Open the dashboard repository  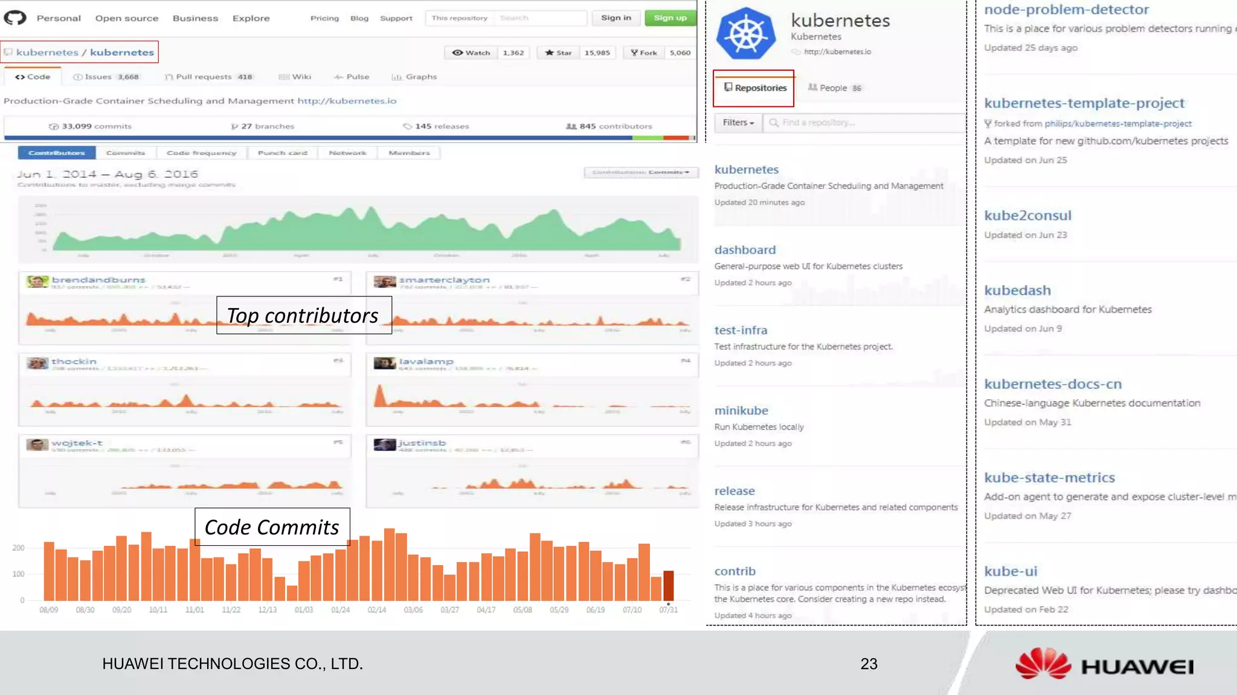745,250
